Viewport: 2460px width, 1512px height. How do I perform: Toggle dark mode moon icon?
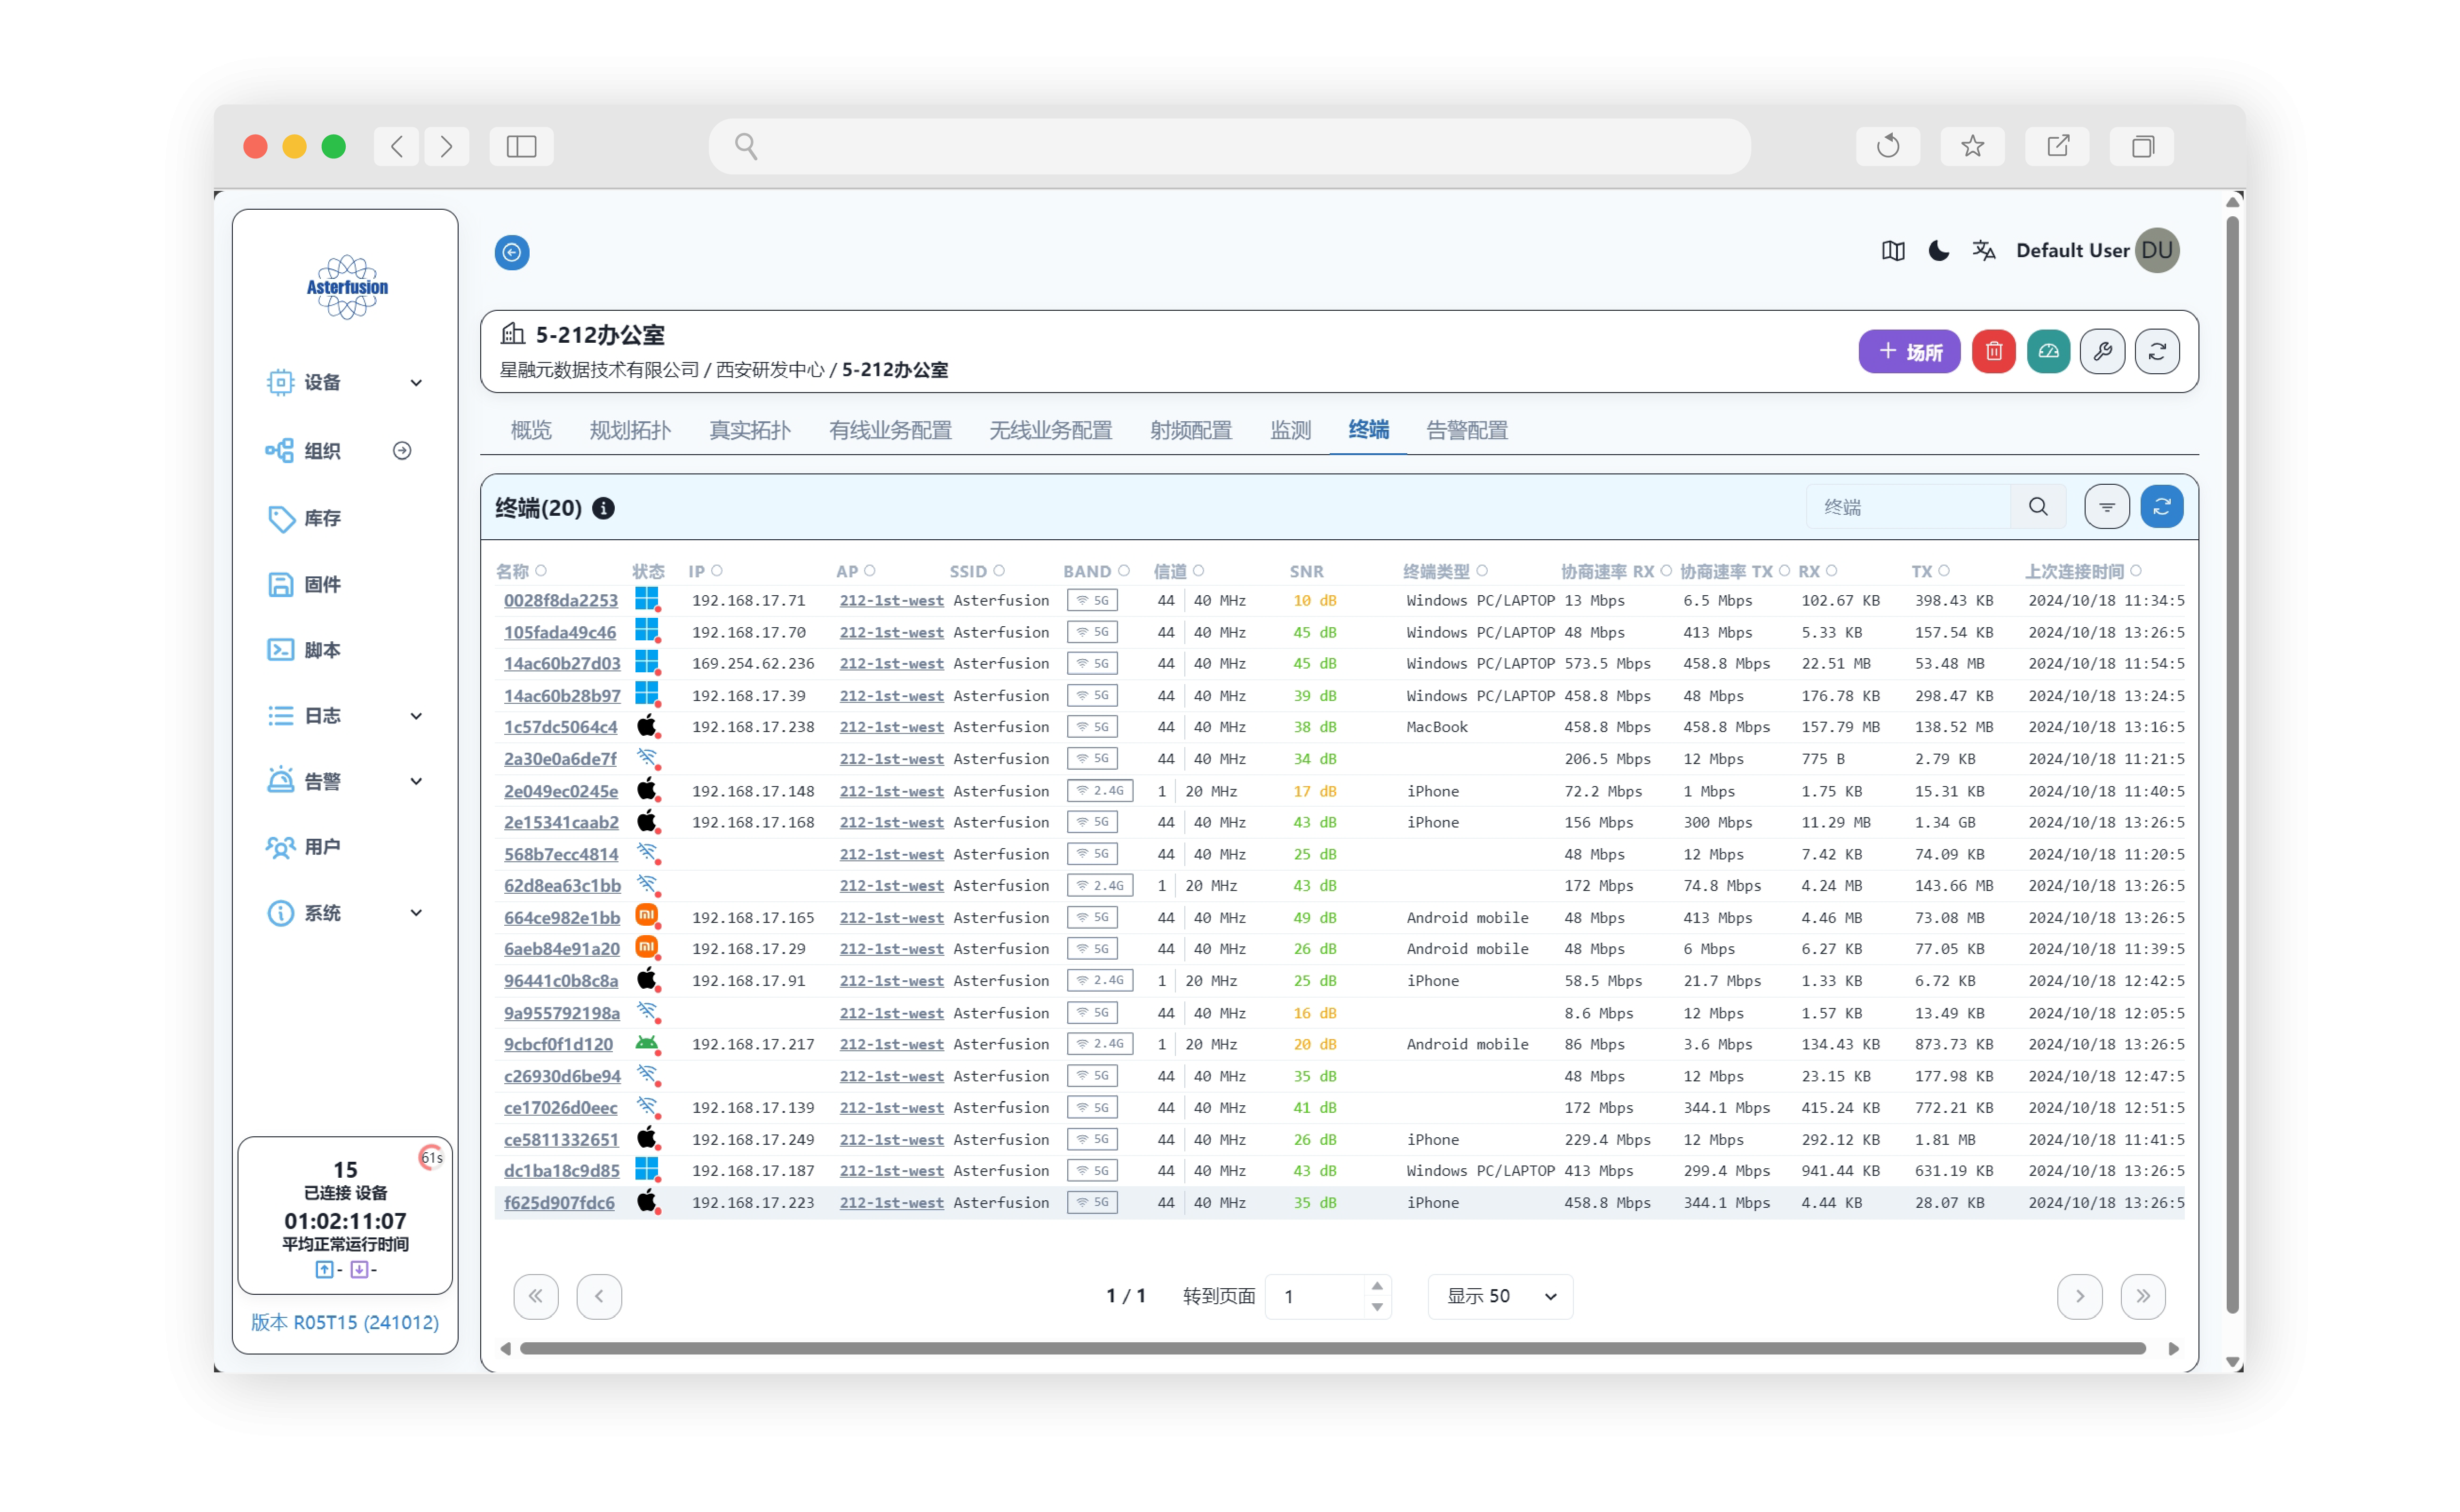coord(1938,251)
